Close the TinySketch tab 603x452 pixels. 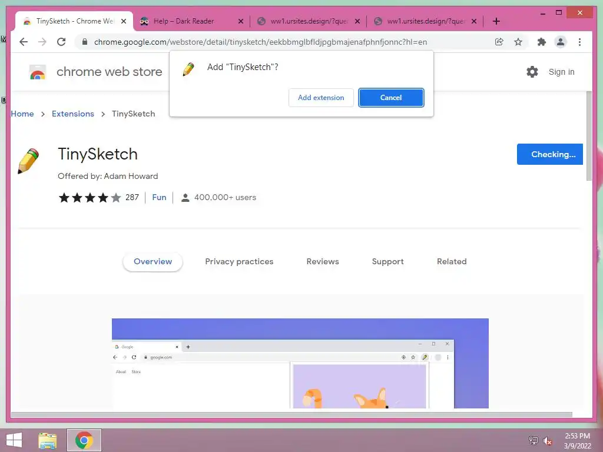(x=124, y=21)
